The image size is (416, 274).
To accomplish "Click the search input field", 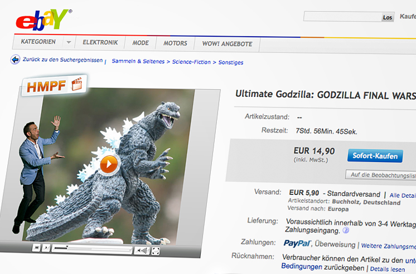I will [342, 17].
